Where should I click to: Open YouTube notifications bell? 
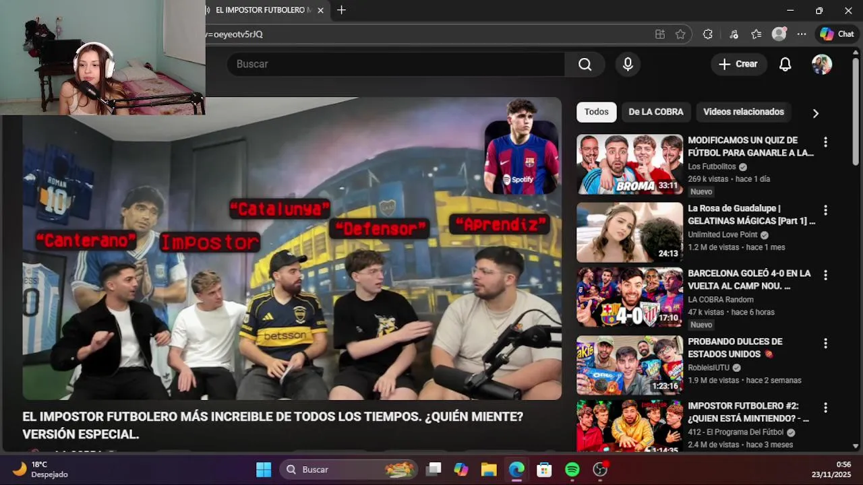point(785,64)
